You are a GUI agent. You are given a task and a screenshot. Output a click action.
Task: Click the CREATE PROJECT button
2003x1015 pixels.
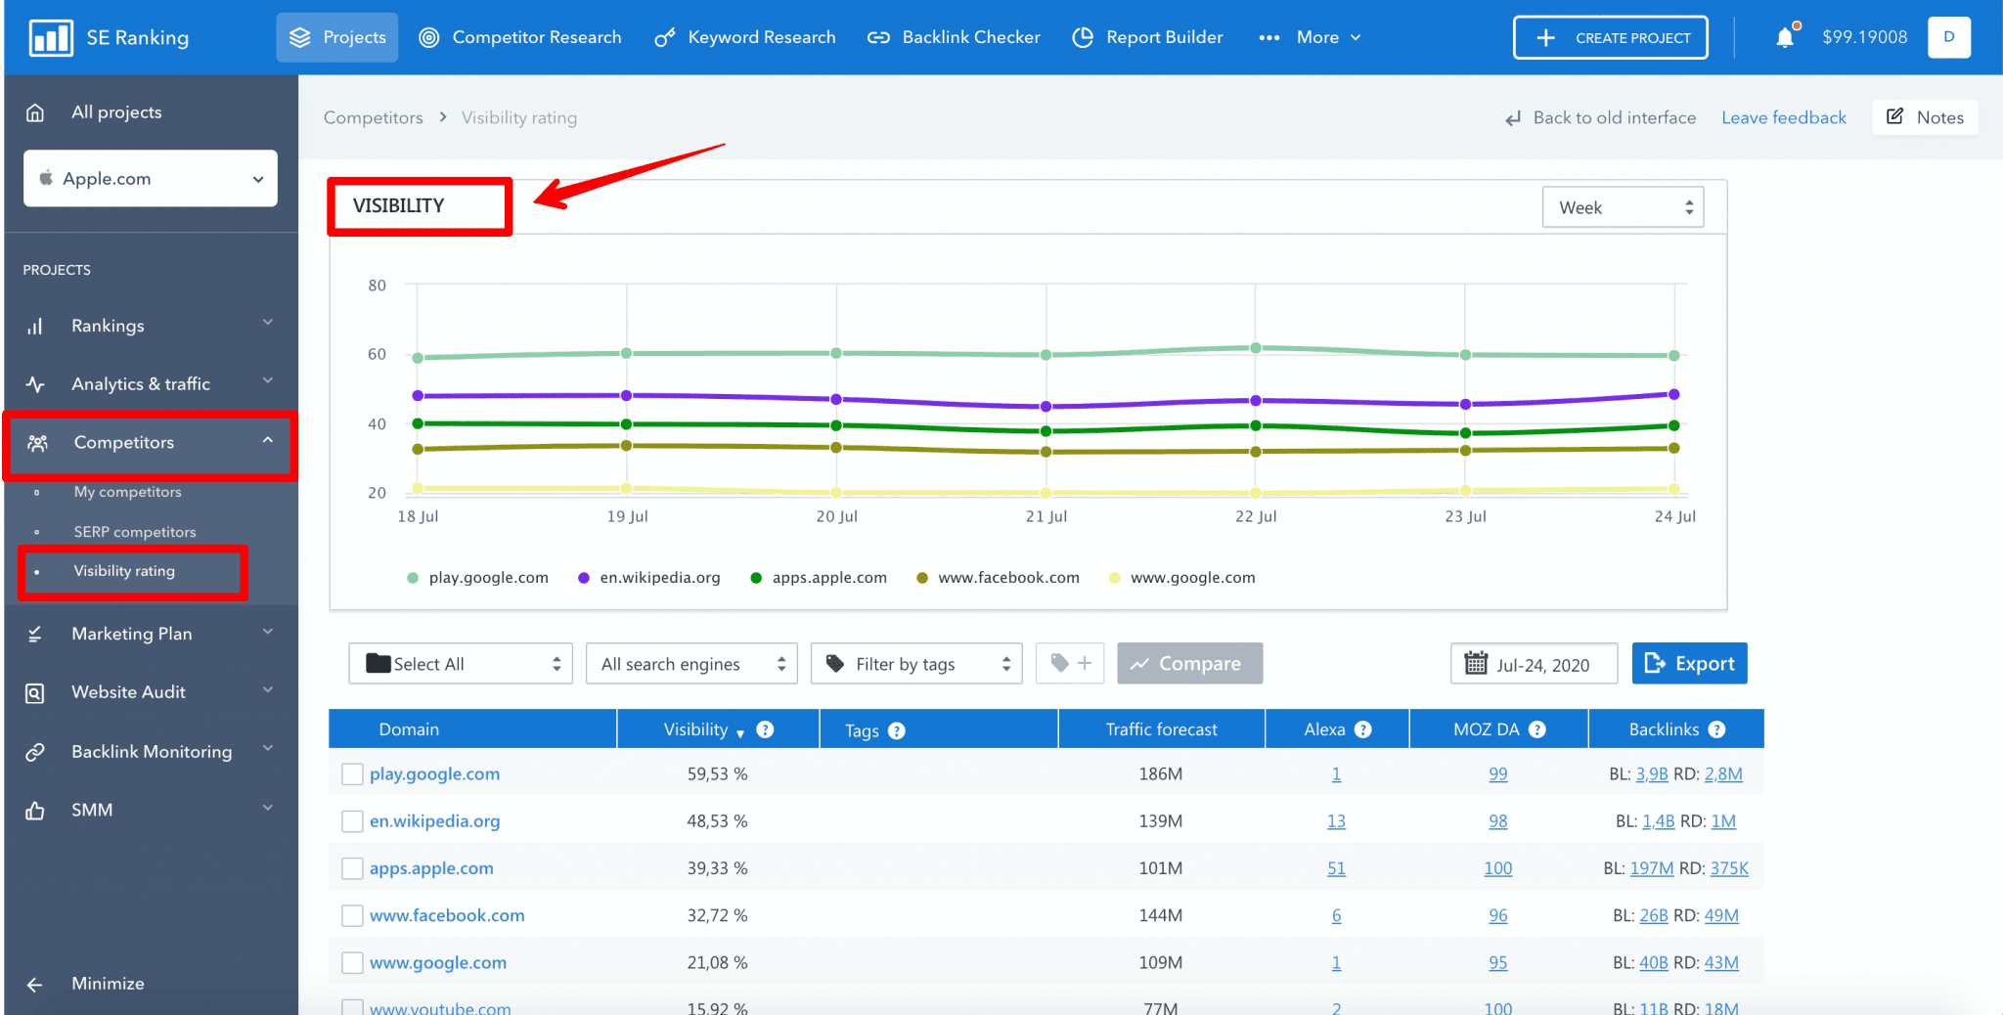pyautogui.click(x=1610, y=37)
